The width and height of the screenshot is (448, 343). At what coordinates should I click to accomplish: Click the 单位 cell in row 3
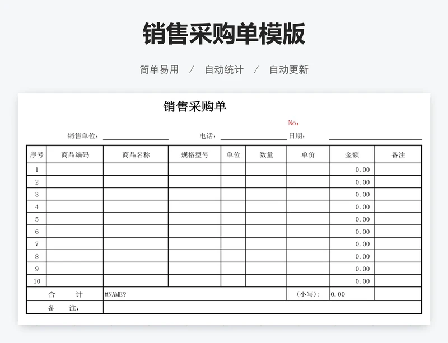tap(233, 194)
